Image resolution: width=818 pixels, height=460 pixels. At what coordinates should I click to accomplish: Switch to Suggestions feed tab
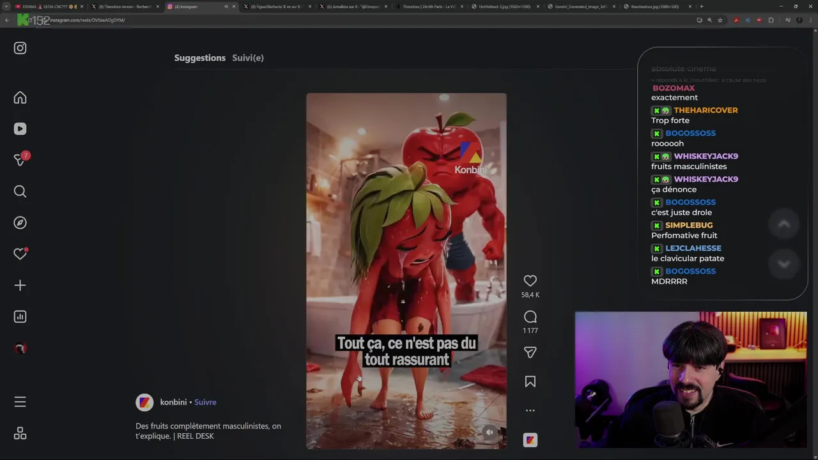[200, 57]
